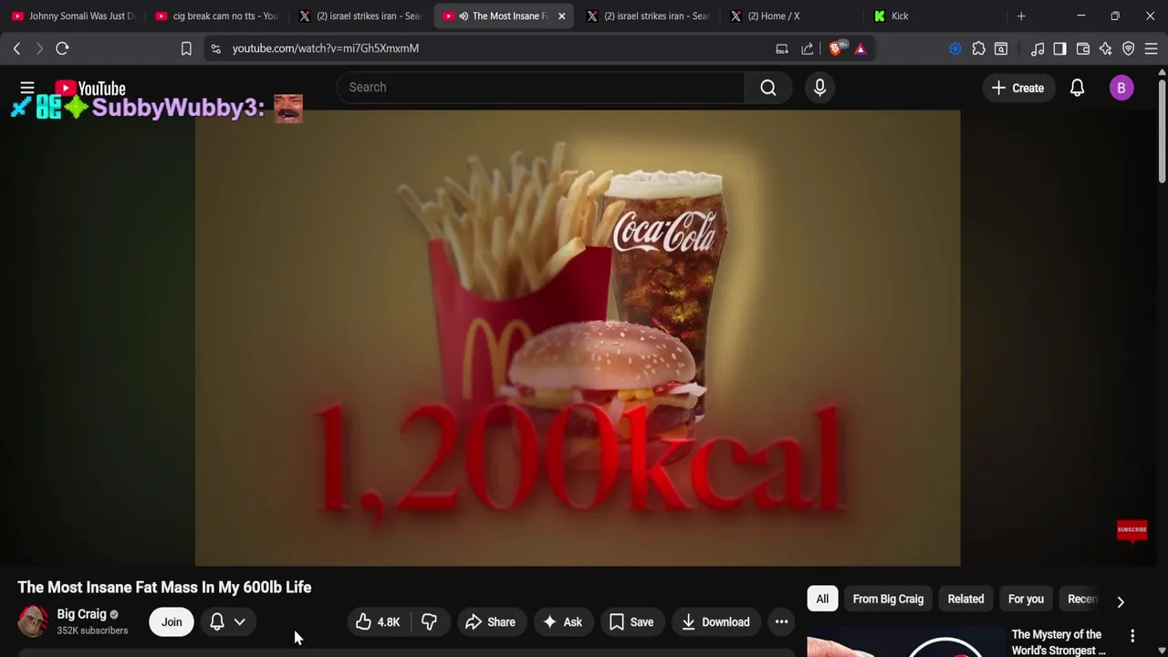Click the video player to pause
The image size is (1168, 657).
coord(578,338)
